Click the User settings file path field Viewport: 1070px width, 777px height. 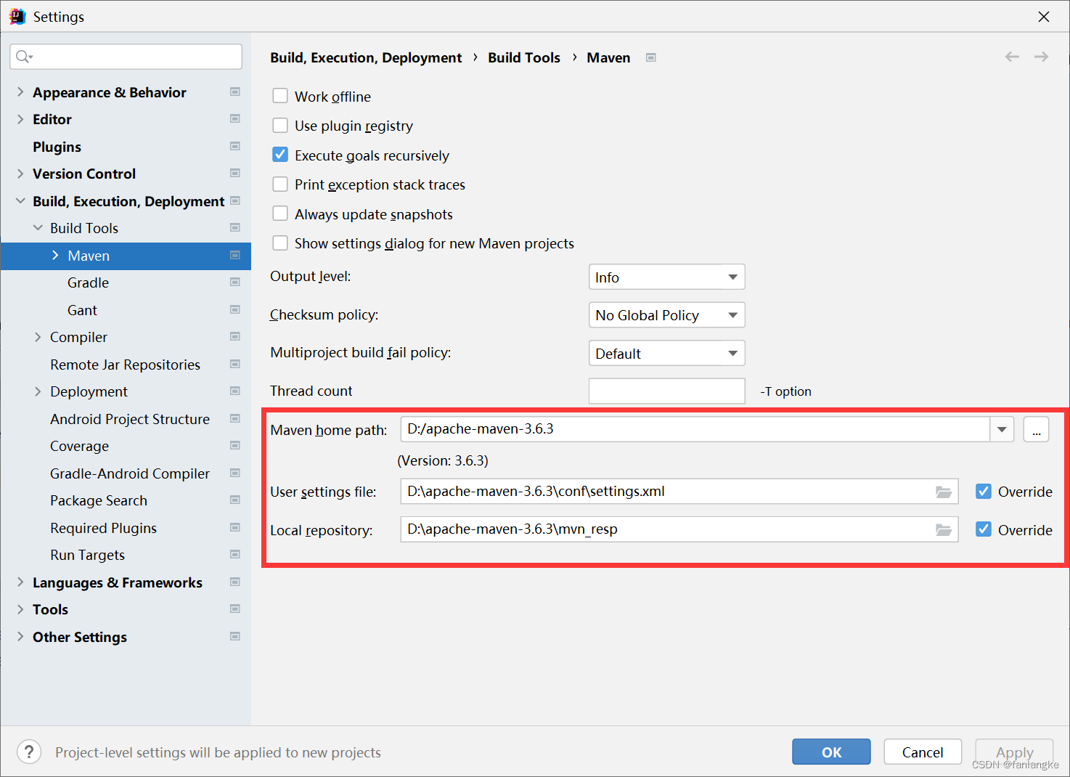pyautogui.click(x=679, y=492)
